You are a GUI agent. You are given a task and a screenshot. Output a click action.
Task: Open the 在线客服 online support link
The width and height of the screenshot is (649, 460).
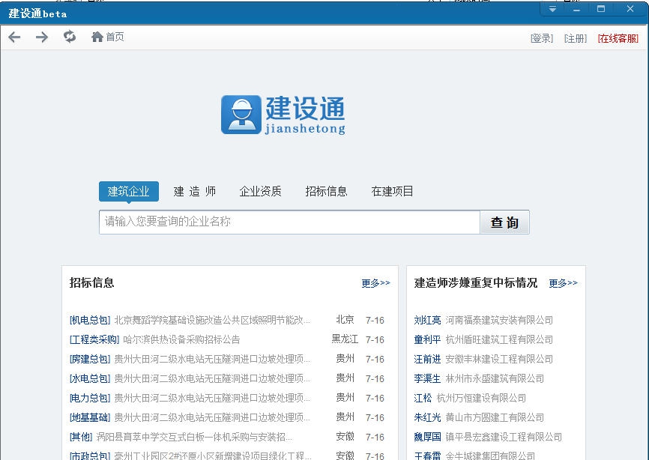618,38
